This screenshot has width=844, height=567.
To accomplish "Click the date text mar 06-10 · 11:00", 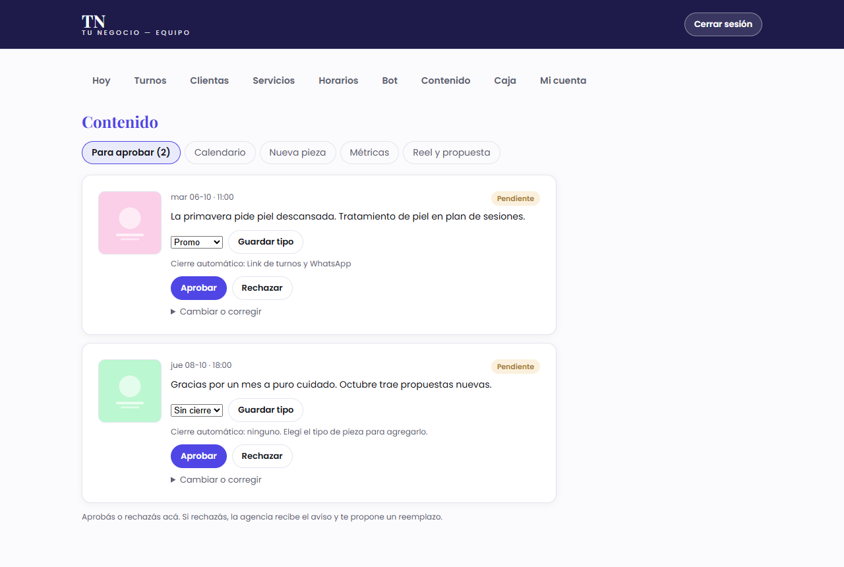I will [x=202, y=197].
